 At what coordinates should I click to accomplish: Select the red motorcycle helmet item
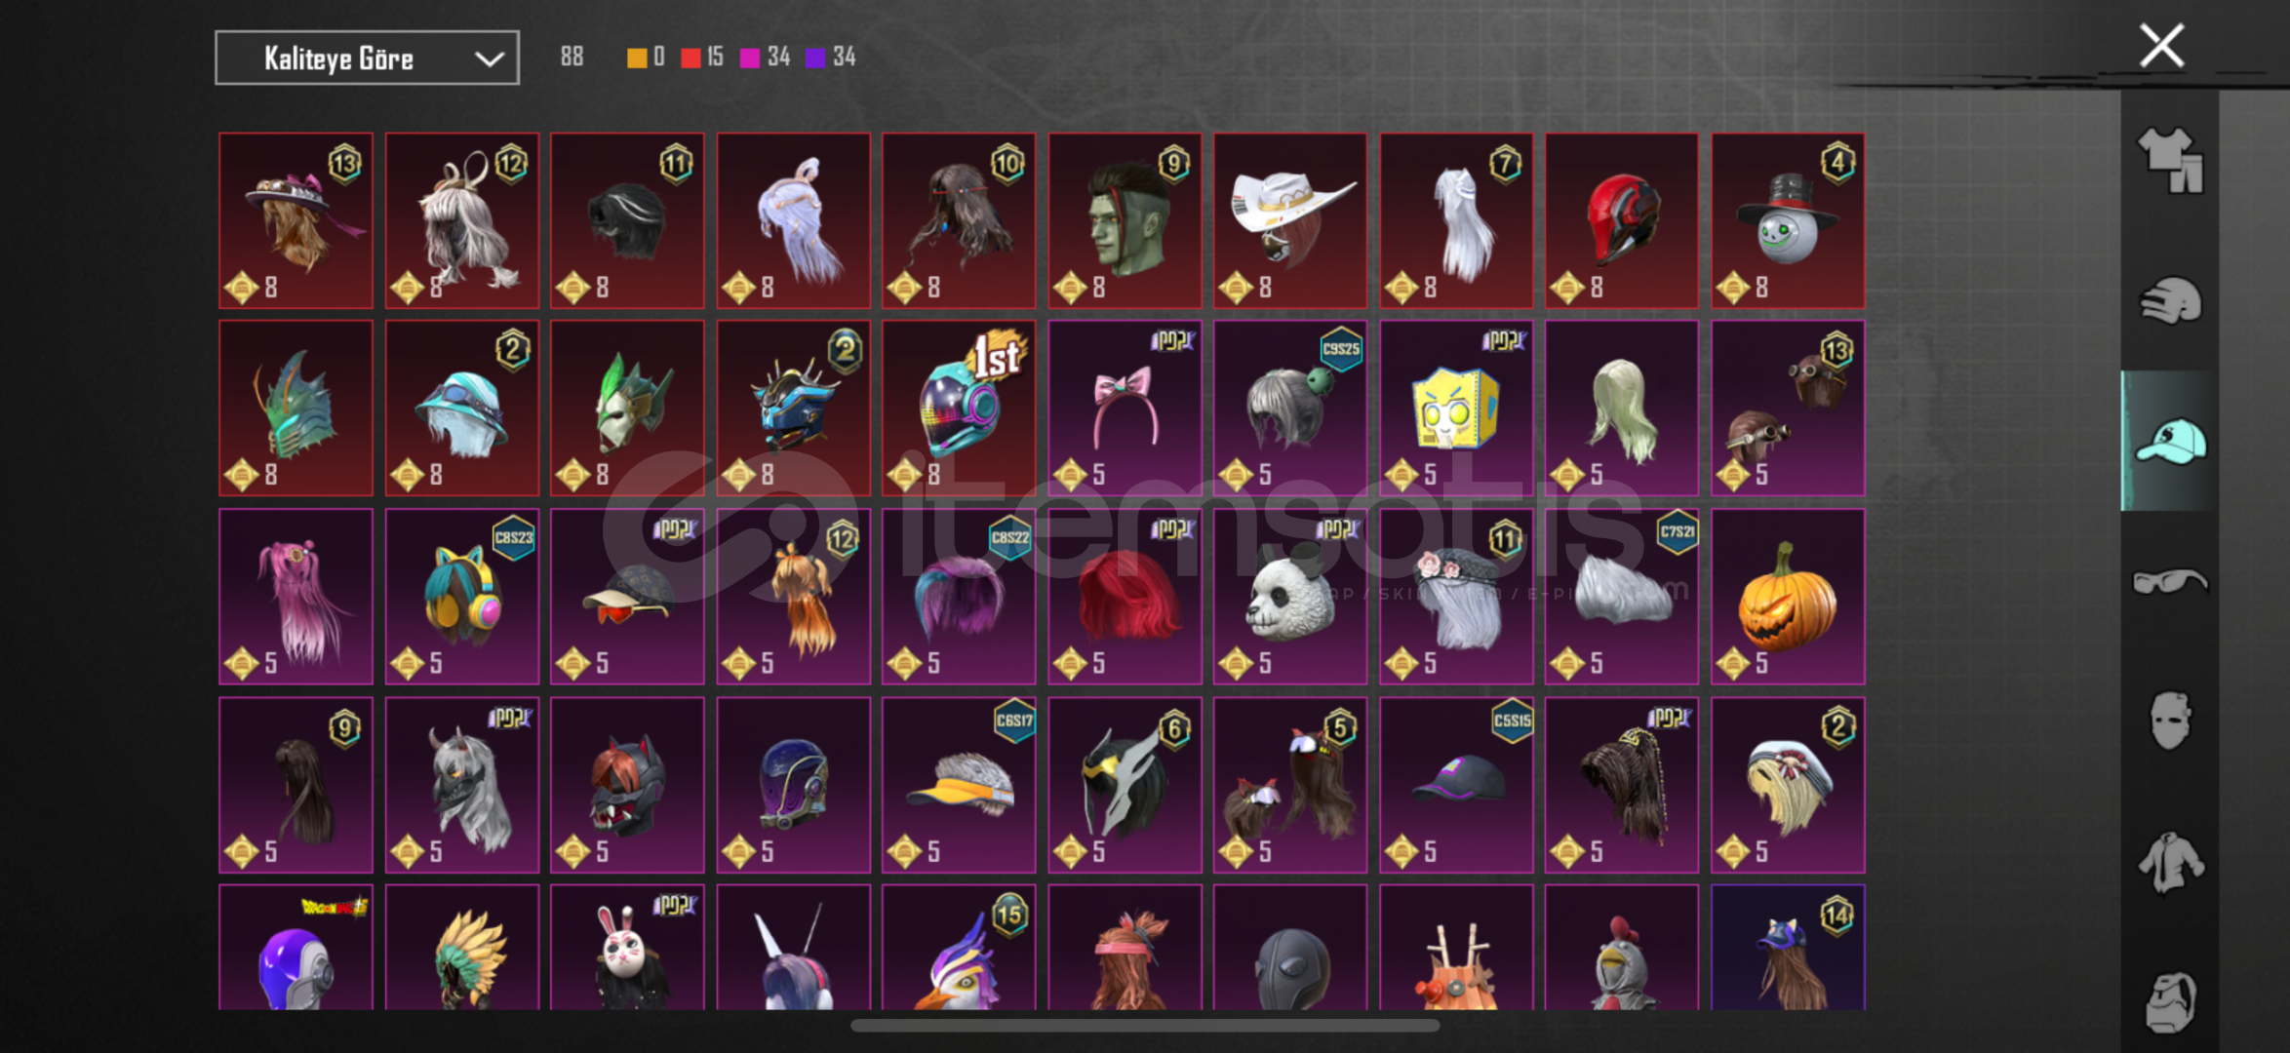pos(1622,220)
